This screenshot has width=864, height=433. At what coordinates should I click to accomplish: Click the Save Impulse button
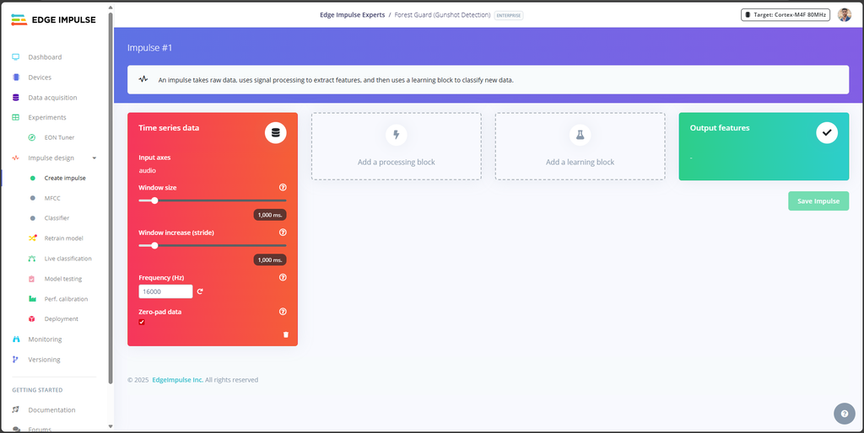(818, 200)
